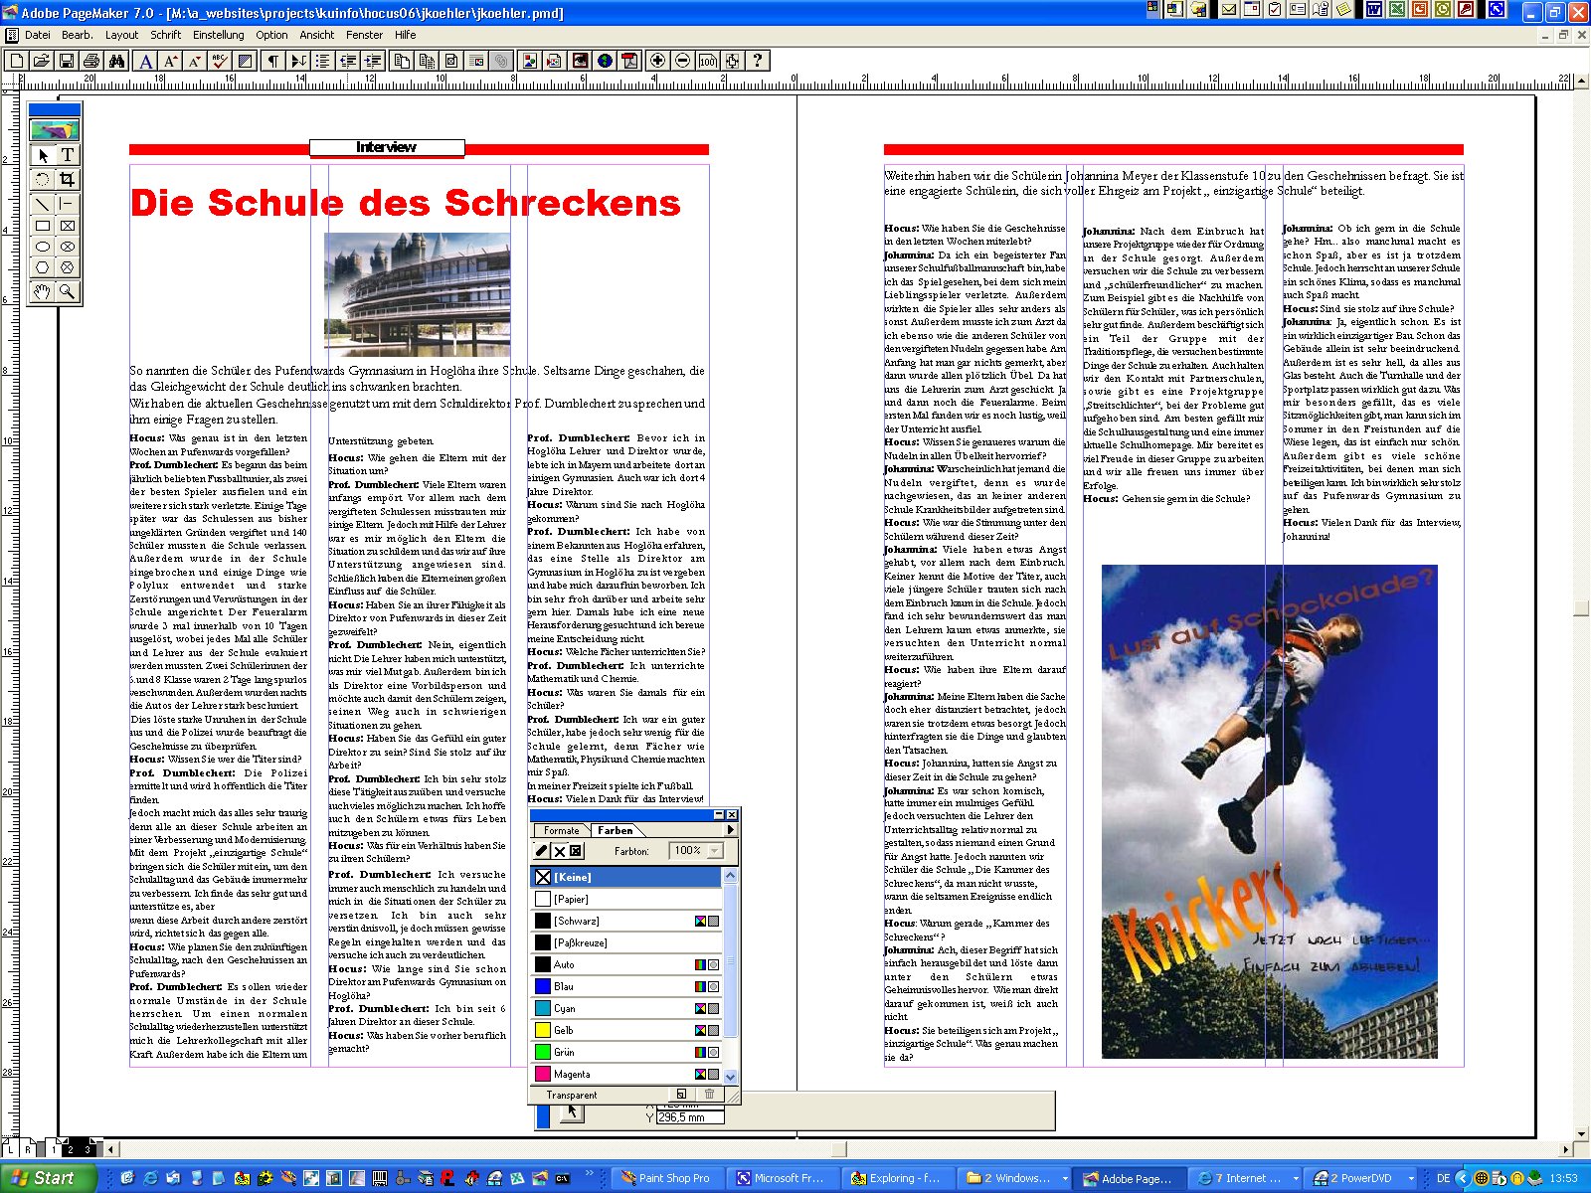Select the Cropping tool
Viewport: 1591px width, 1193px height.
68,180
